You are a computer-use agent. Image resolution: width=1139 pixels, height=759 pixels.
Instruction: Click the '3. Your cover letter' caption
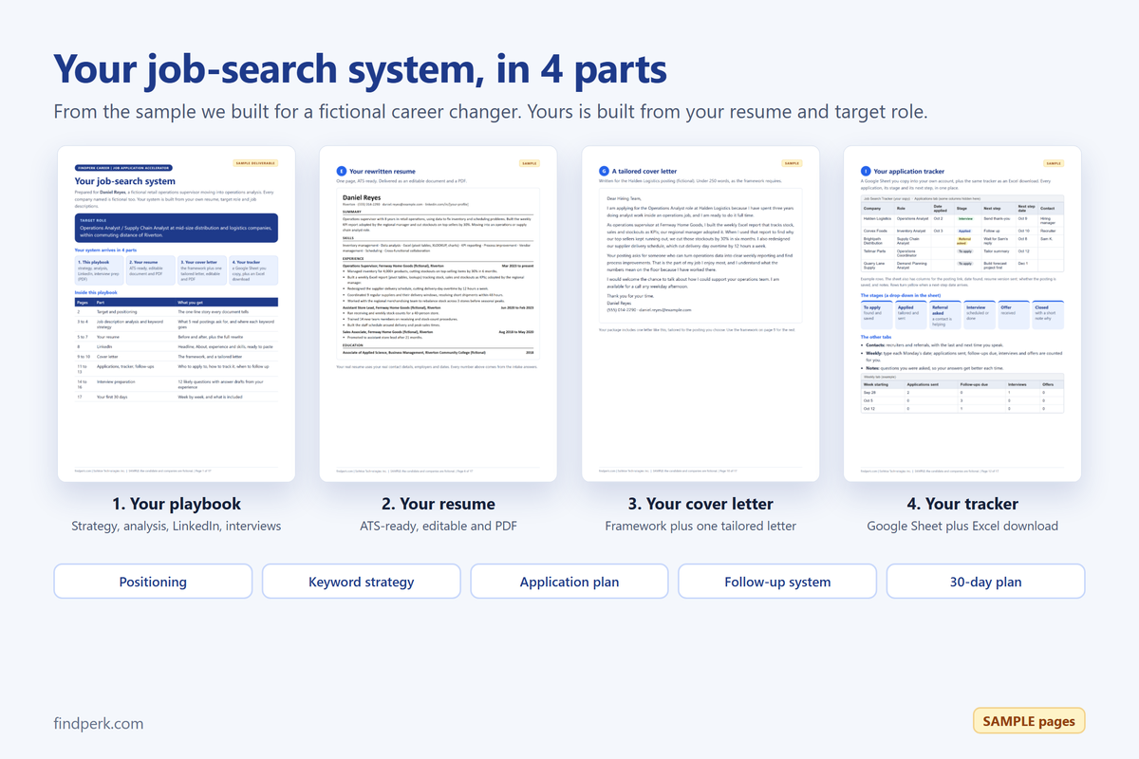coord(700,504)
